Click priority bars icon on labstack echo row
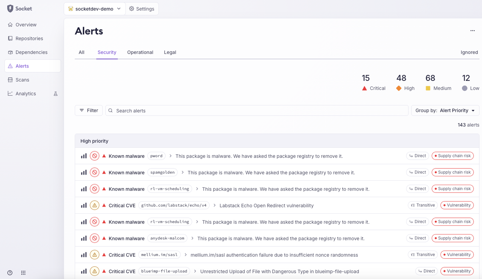This screenshot has width=482, height=279. (x=84, y=205)
